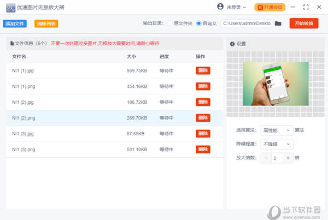Click the 959.75KB size value
The width and height of the screenshot is (328, 220).
[x=137, y=70]
